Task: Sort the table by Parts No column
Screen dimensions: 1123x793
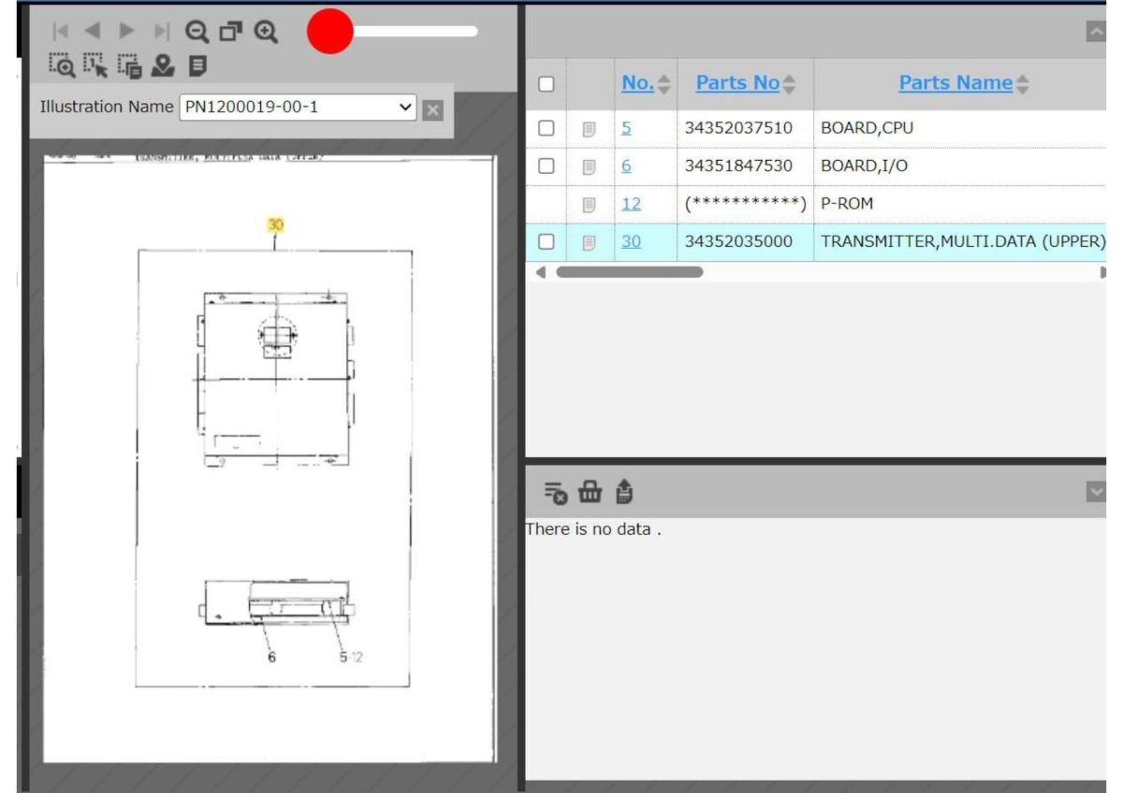Action: point(746,83)
